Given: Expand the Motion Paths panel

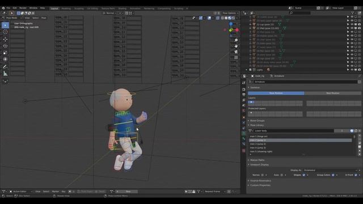Looking at the screenshot, I should tap(257, 160).
